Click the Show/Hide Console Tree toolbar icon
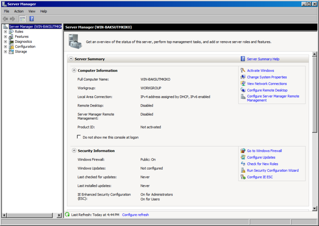The image size is (319, 226). [23, 19]
